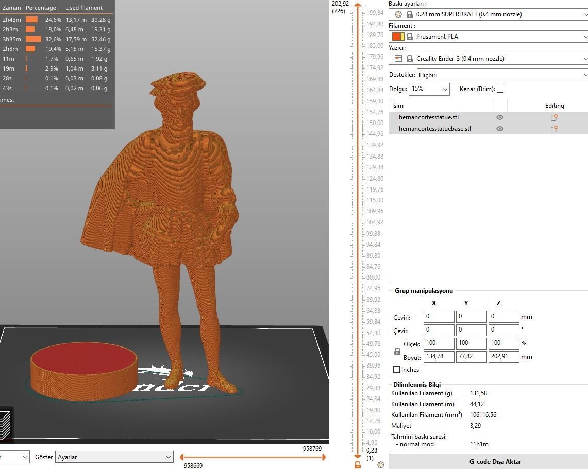Toggle Kenar (Brim) checkbox
The image size is (588, 469).
tap(500, 89)
